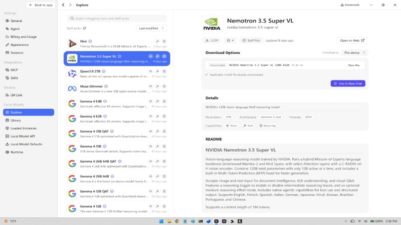This screenshot has width=401, height=225.
Task: Click the info icon on Flint row
Action: click(164, 41)
